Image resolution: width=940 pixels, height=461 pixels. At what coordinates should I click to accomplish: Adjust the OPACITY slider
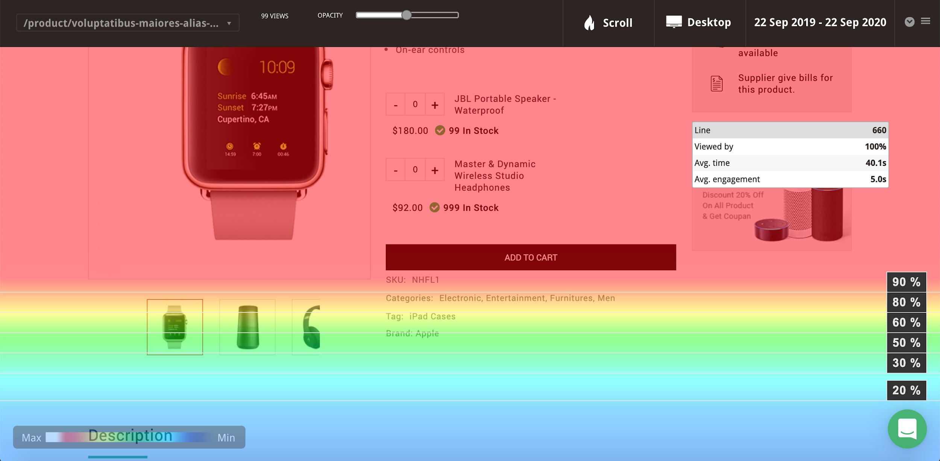coord(407,15)
